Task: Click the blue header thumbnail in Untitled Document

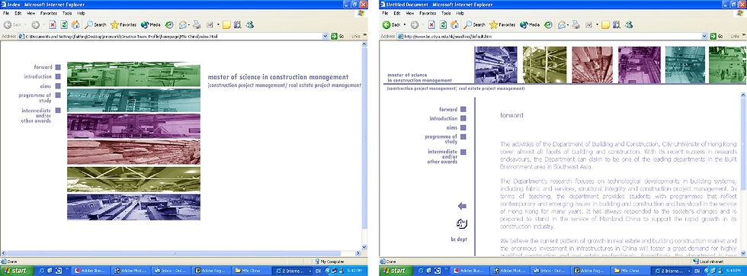Action: (495, 65)
